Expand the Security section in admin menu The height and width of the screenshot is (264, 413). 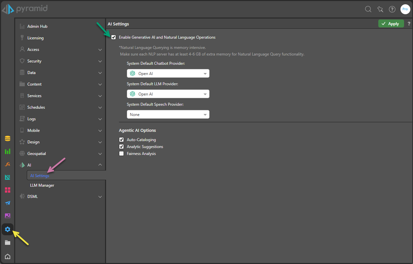(x=60, y=61)
